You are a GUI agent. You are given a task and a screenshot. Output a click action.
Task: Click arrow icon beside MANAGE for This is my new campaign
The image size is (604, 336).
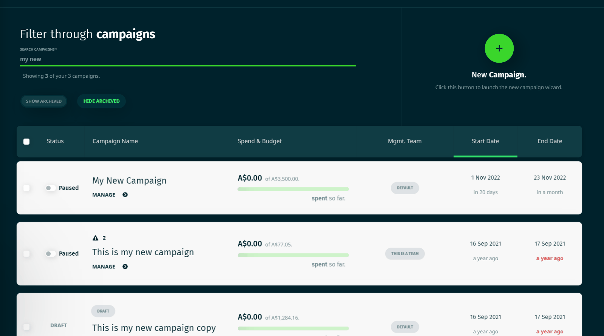tap(125, 267)
